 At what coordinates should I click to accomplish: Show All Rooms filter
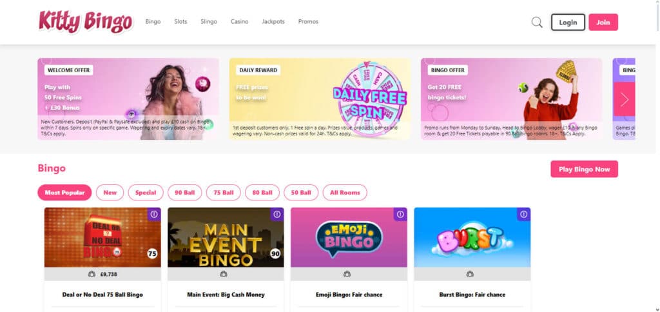point(345,192)
